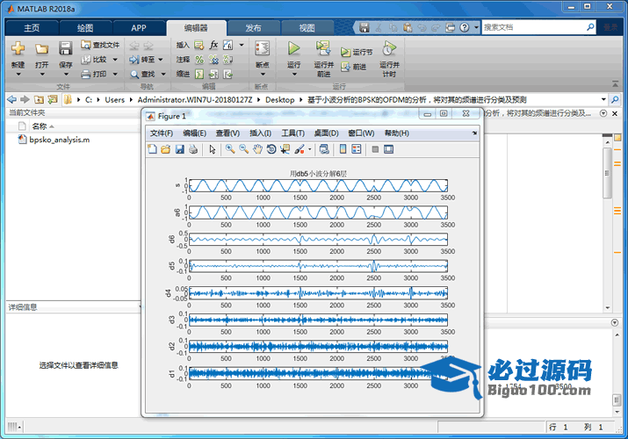Select the Rotate 3D tool
Image resolution: width=628 pixels, height=439 pixels.
(x=271, y=149)
